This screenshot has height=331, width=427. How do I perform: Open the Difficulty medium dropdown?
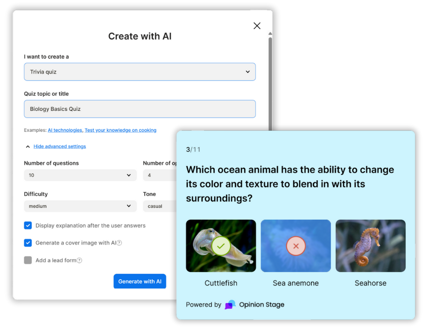click(x=80, y=206)
